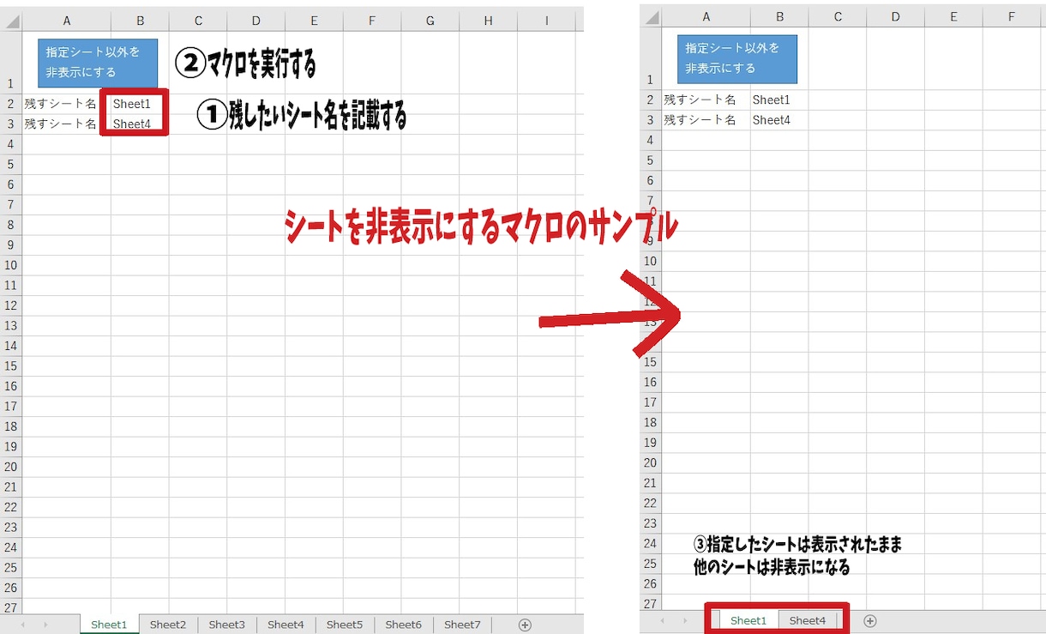Click the blue macro button in left sheet
Image resolution: width=1046 pixels, height=634 pixels.
click(97, 63)
